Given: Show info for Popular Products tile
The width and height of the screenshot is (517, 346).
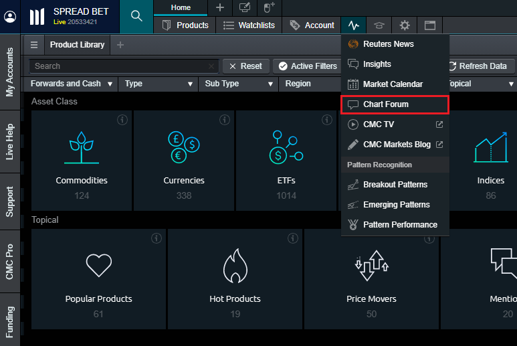Looking at the screenshot, I should 157,238.
